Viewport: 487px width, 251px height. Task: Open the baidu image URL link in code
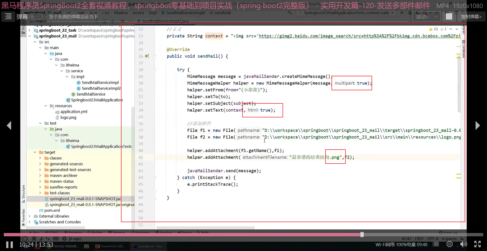tap(359, 36)
